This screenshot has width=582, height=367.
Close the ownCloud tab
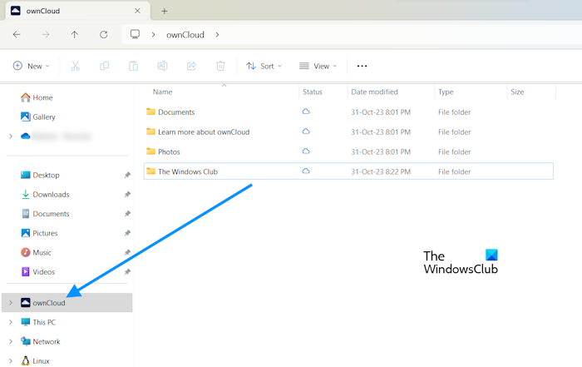coord(137,11)
